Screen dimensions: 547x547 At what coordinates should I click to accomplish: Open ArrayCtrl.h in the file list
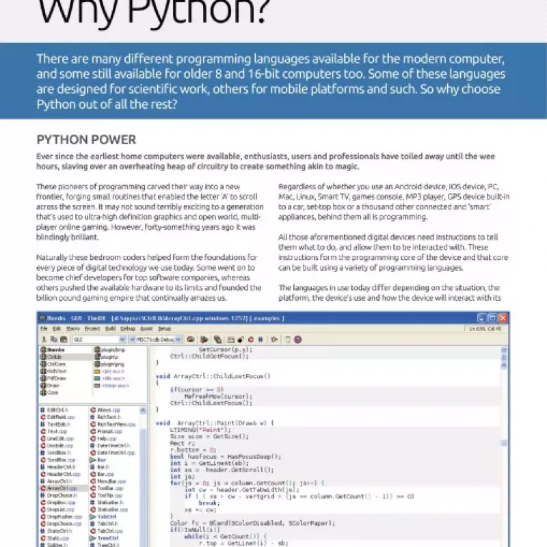coord(56,481)
